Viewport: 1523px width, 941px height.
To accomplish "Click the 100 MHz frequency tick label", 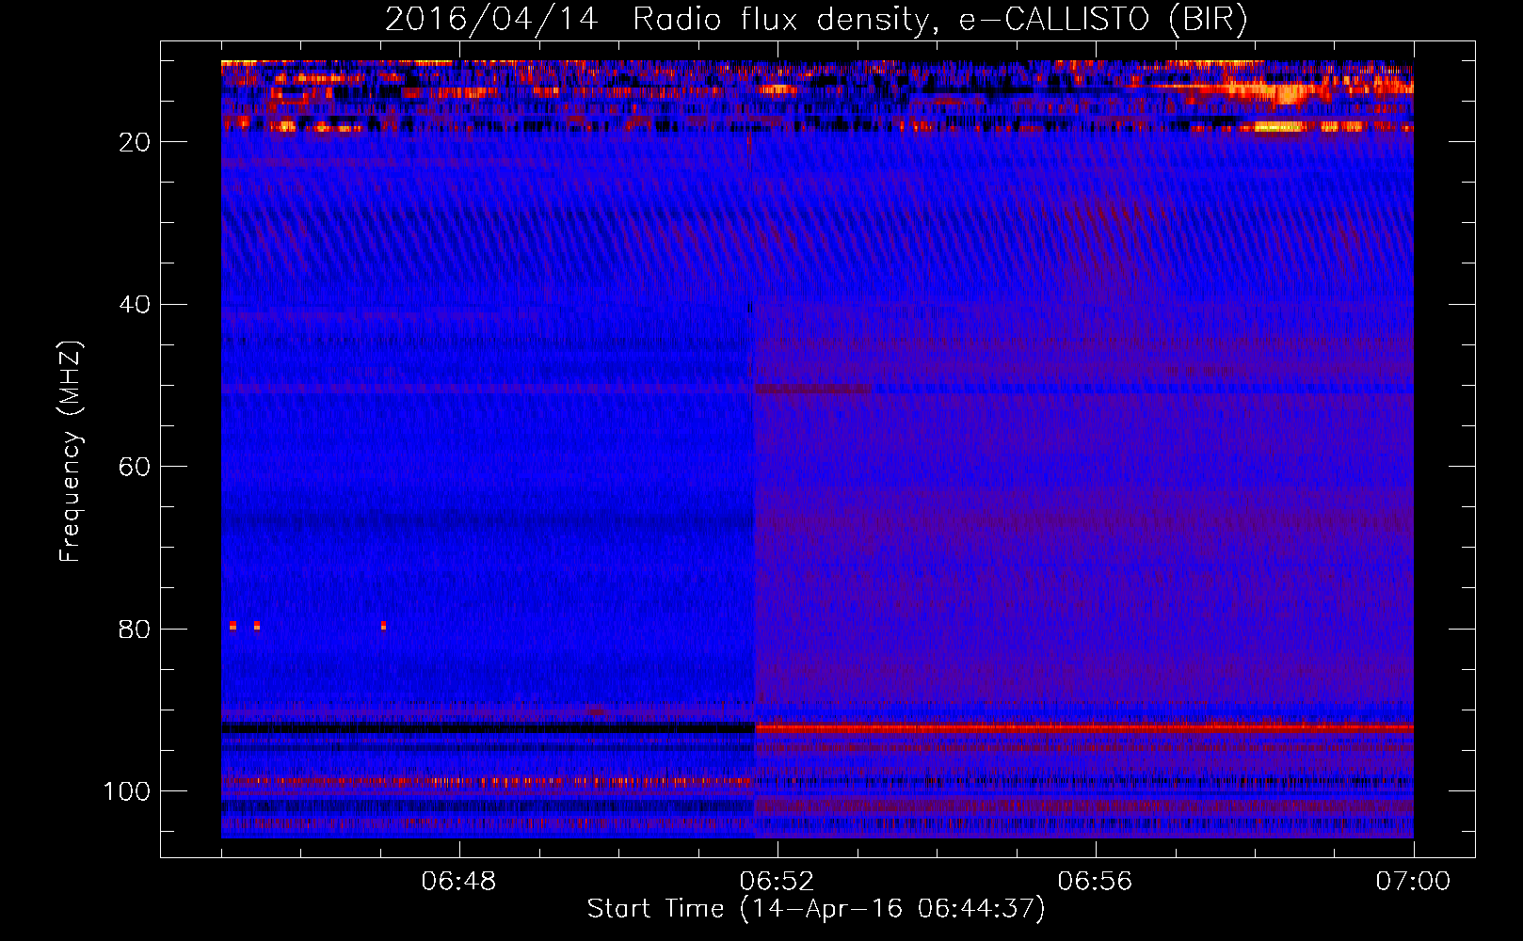I will click(127, 791).
